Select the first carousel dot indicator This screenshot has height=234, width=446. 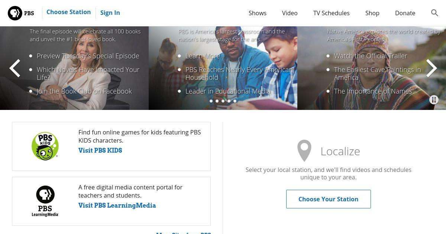(211, 101)
